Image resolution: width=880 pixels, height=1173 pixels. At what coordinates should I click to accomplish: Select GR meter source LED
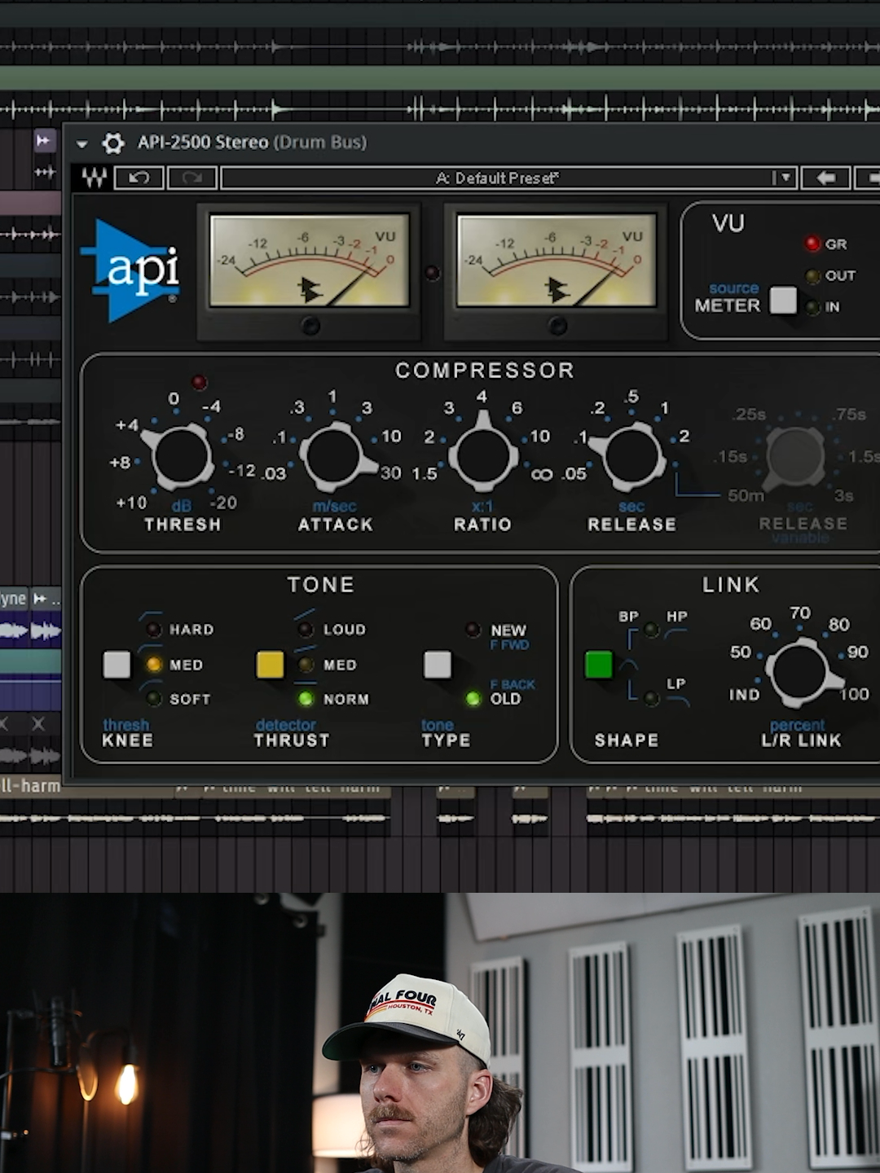[812, 244]
